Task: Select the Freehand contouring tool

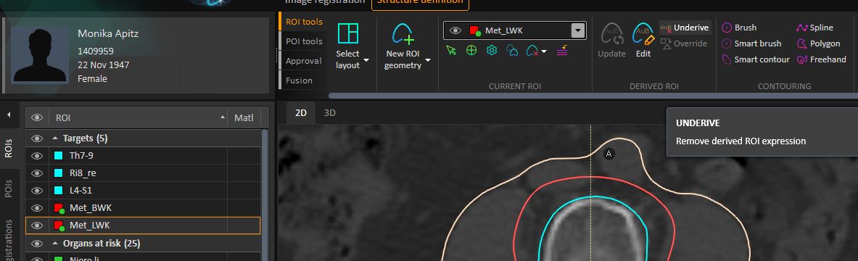Action: coord(822,59)
